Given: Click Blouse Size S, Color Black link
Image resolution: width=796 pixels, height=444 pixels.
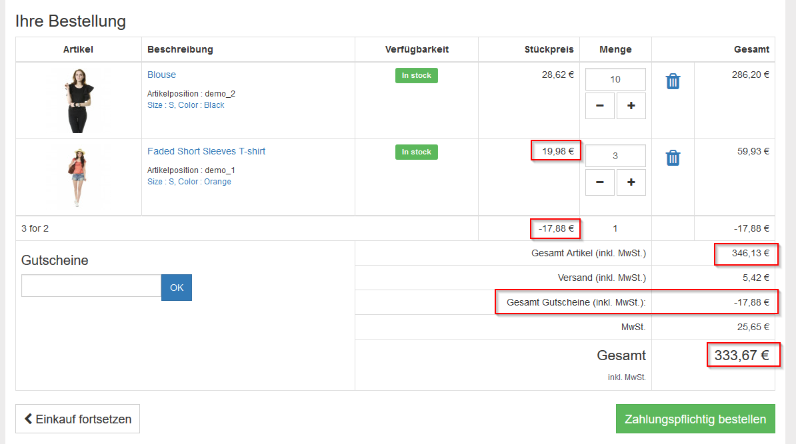Looking at the screenshot, I should (x=185, y=105).
